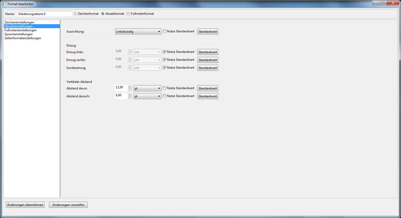Decrease Abstand danach with down arrow

(130, 98)
